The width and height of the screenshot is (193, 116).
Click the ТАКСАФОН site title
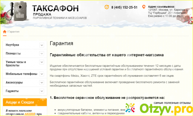pos(55,8)
